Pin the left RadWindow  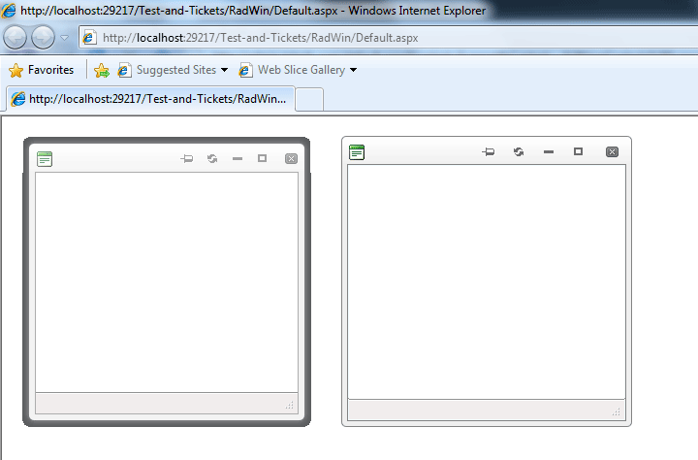[187, 158]
